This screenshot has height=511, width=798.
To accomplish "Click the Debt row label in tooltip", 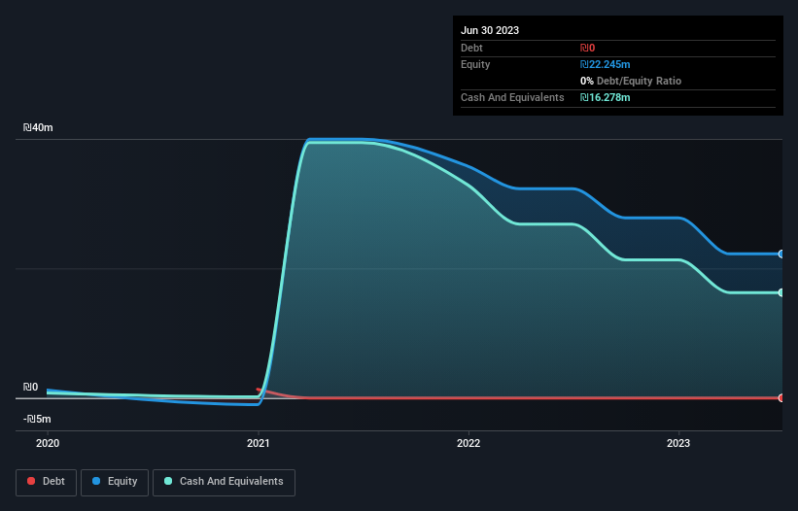I will (x=471, y=48).
